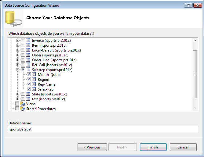Click the Month-Quota column icon

[34, 75]
